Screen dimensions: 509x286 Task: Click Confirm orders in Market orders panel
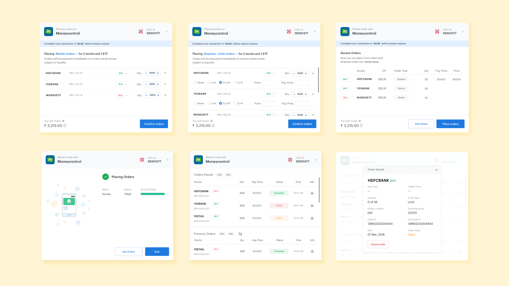[154, 124]
